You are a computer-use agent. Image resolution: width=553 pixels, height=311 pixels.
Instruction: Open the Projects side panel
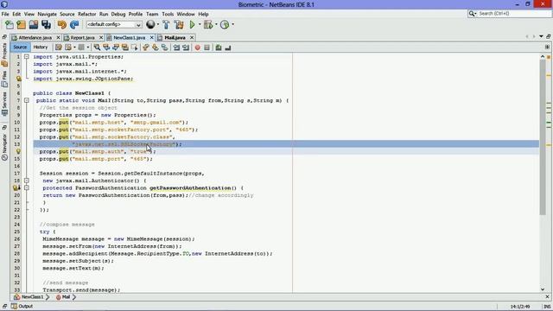click(x=4, y=54)
